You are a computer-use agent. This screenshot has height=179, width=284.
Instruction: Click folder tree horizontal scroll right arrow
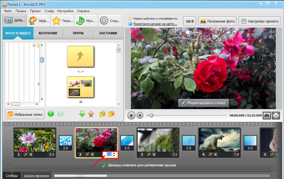37,104
